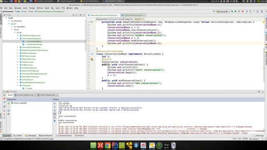
Task: Open the Event Log button in status bar
Action: click(x=258, y=135)
